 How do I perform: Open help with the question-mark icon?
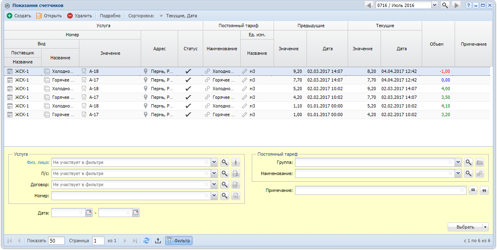tap(469, 5)
